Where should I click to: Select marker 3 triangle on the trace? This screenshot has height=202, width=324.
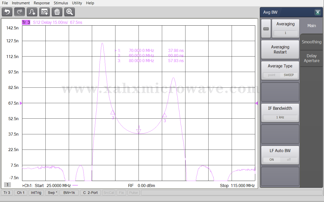point(164,115)
